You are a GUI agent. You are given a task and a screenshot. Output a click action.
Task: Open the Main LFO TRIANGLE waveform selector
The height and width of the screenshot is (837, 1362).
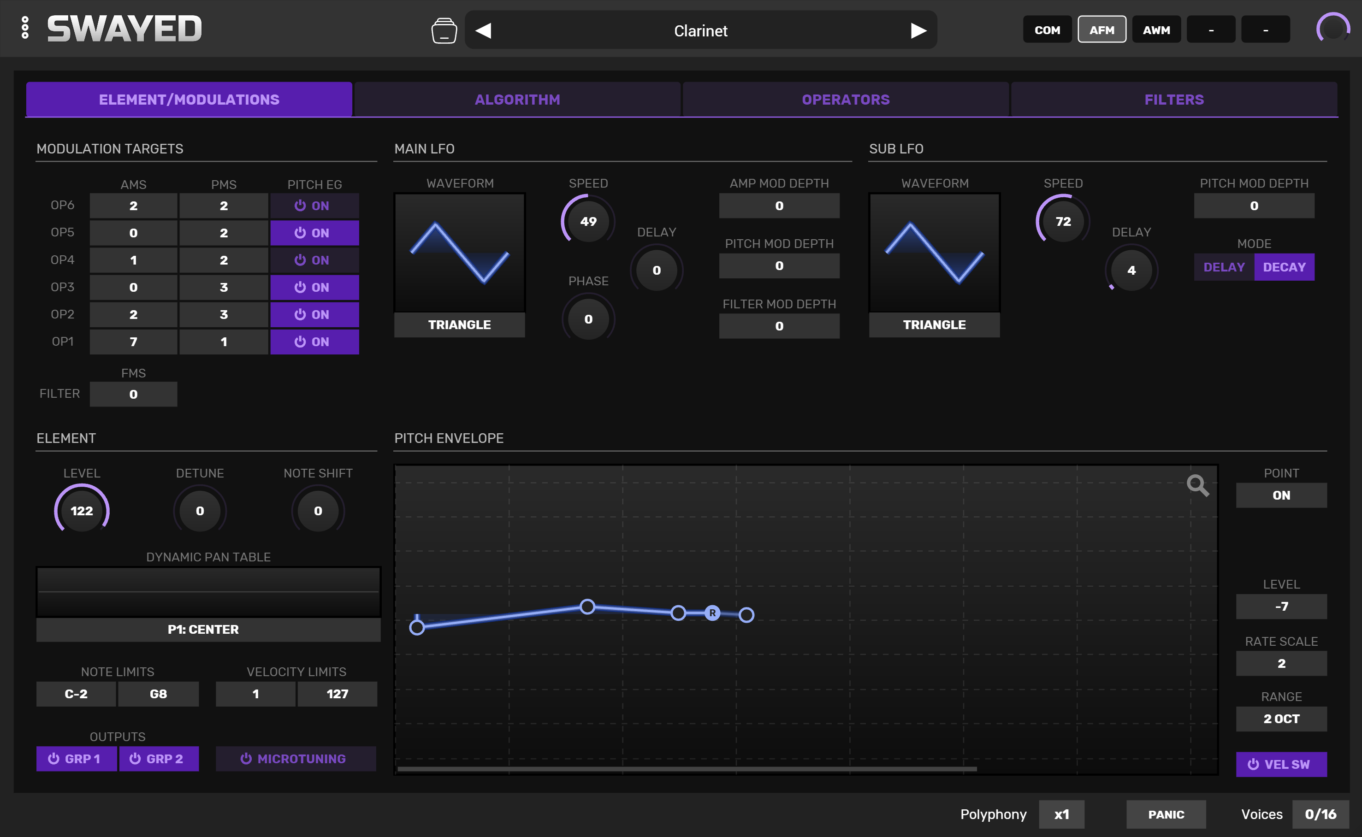pos(459,325)
